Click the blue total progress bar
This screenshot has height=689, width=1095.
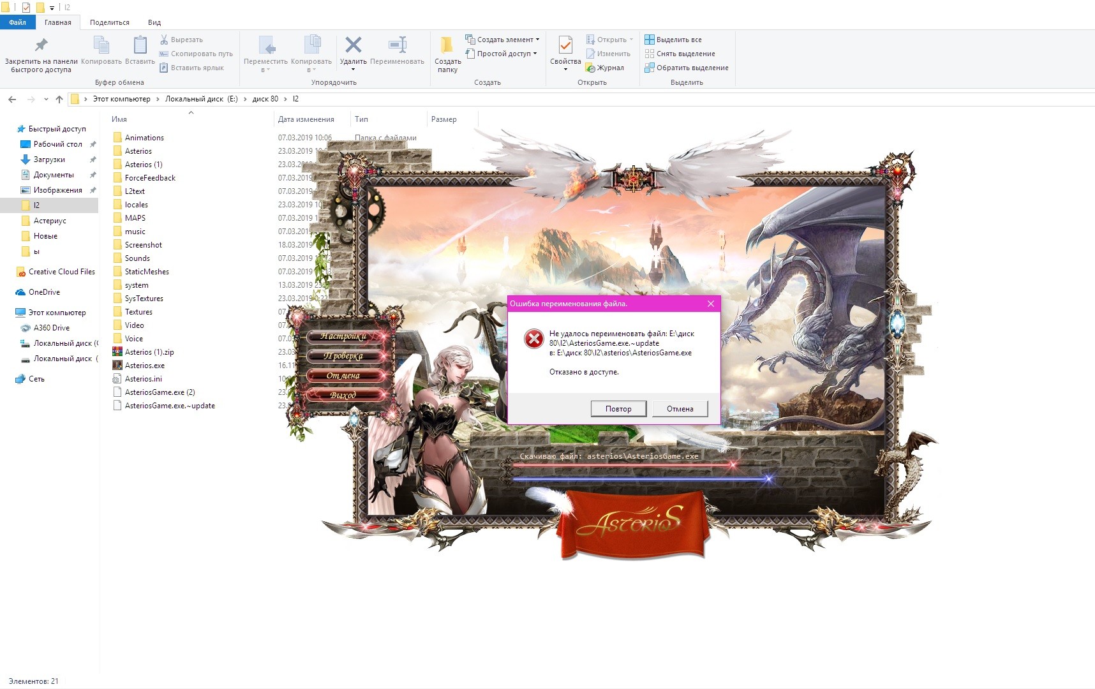point(641,478)
